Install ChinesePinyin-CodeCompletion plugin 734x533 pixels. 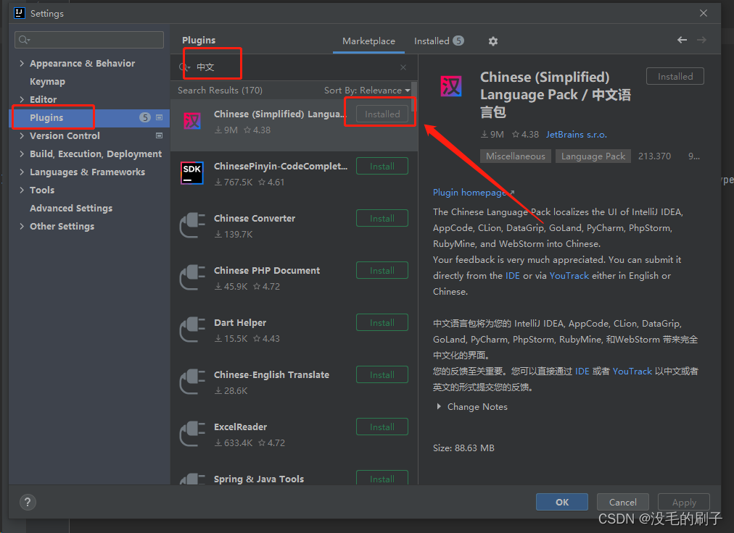pos(382,167)
